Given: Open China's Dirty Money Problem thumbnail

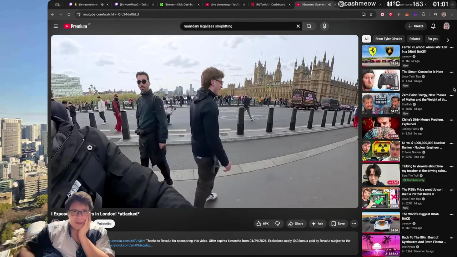Looking at the screenshot, I should [x=381, y=127].
